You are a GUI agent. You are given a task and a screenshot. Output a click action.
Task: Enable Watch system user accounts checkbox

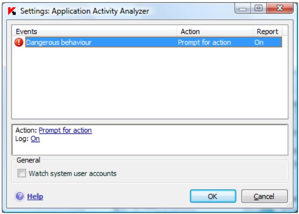22,173
